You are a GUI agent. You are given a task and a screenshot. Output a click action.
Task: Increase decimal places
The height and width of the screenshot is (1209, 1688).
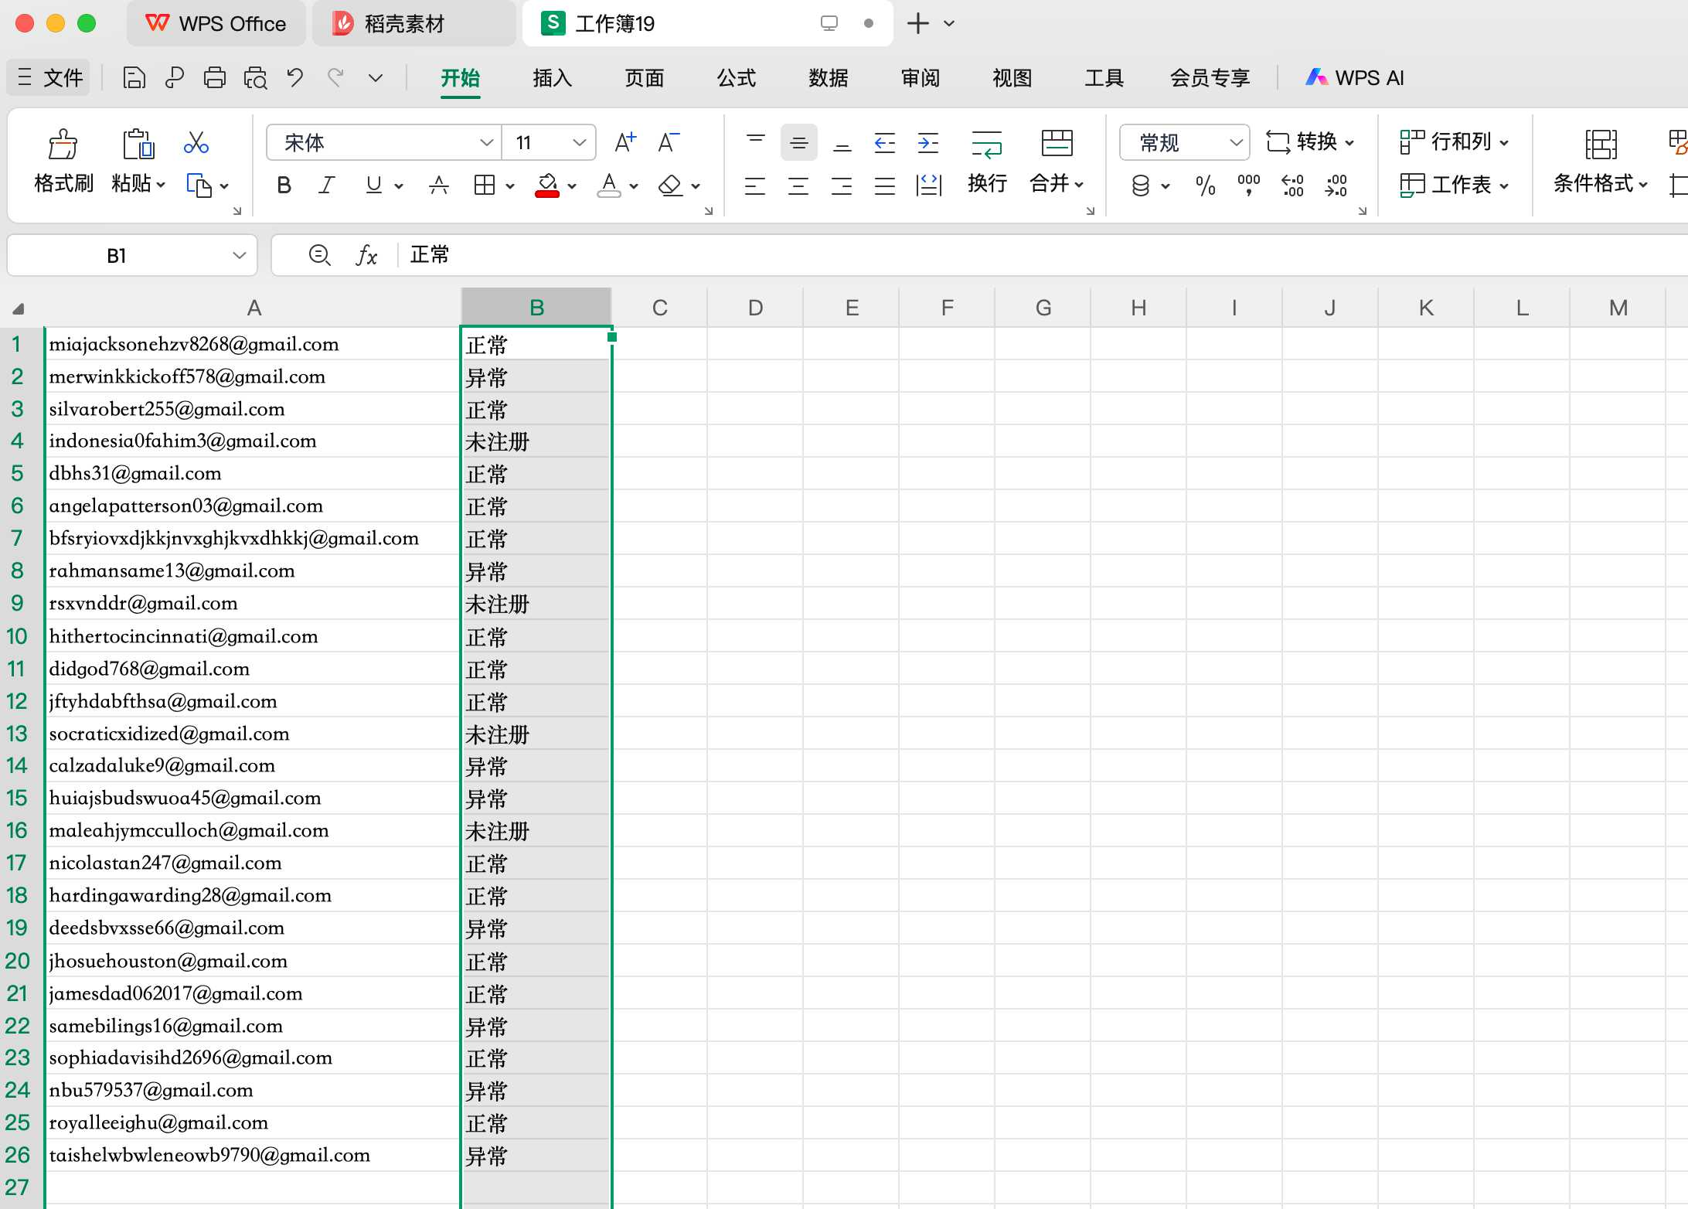pos(1292,186)
